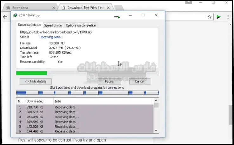Click the IDM icon in the dialog title bar
The height and width of the screenshot is (145, 234).
(15, 15)
